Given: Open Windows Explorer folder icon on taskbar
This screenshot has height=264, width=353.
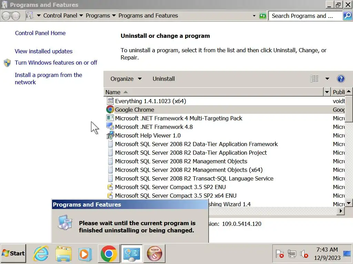Looking at the screenshot, I should click(64, 254).
